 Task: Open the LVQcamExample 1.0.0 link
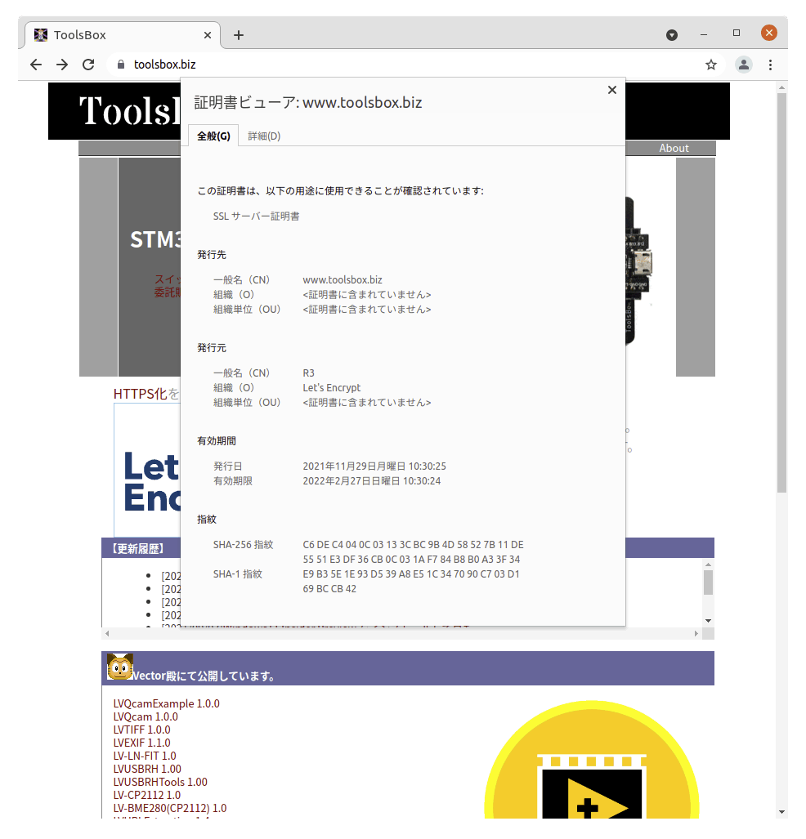pos(167,703)
